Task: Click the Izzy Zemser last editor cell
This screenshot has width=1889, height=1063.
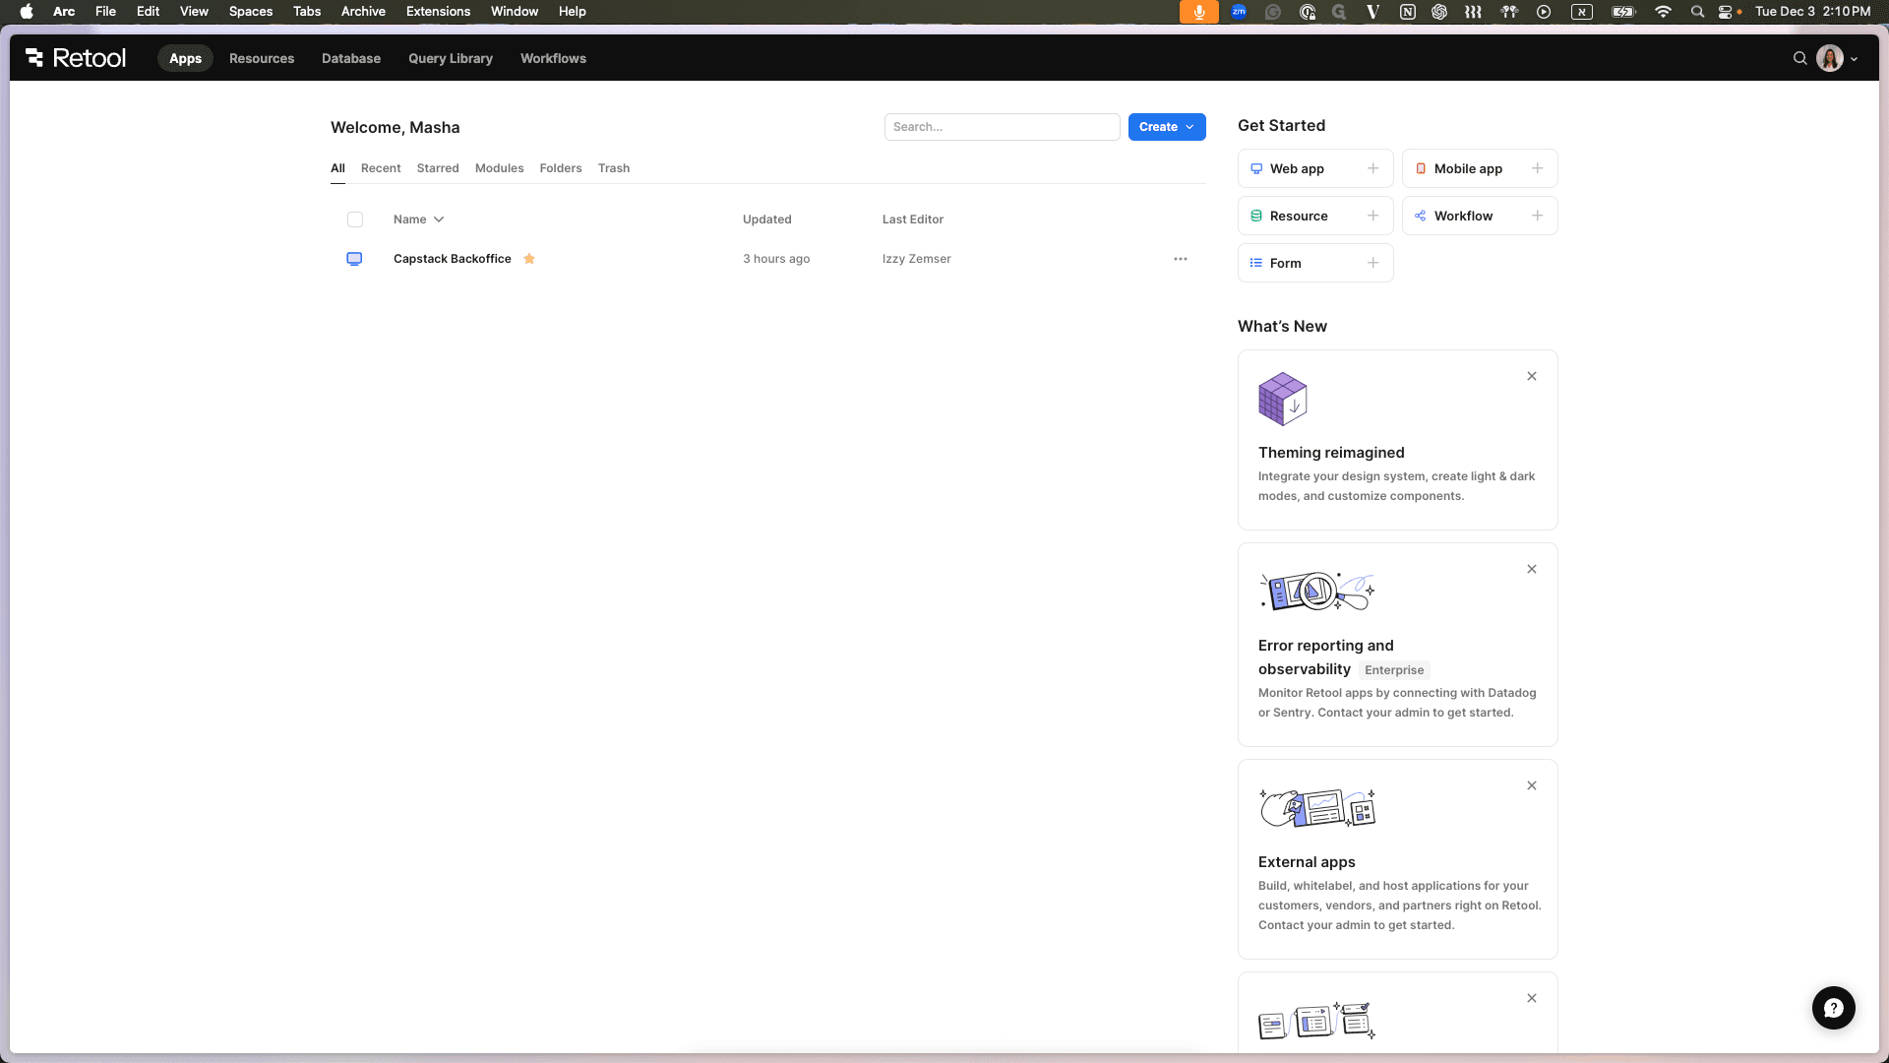Action: tap(917, 259)
